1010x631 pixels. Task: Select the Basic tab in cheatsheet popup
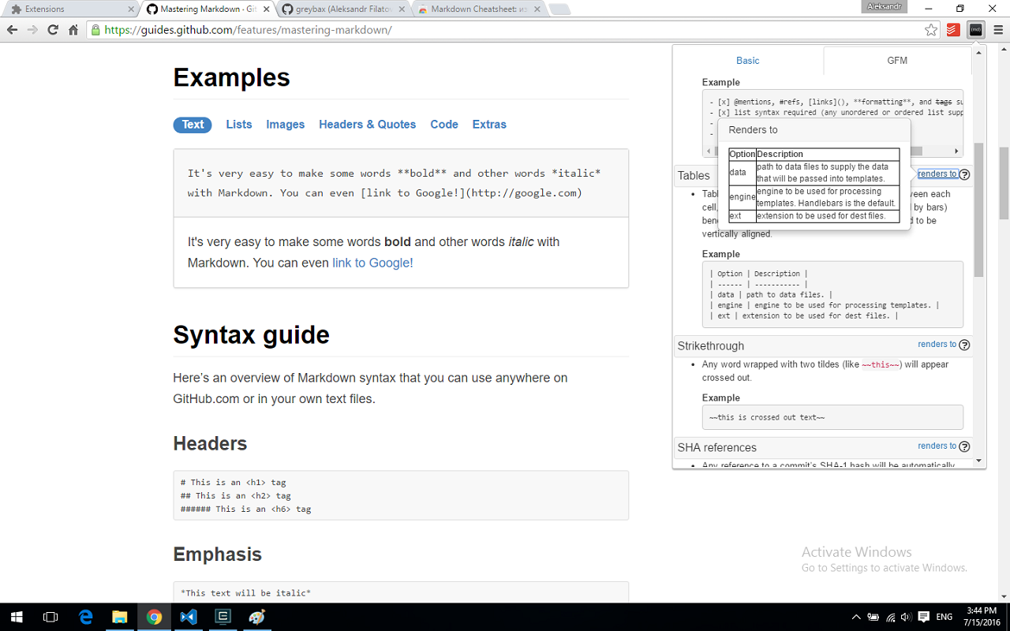748,61
